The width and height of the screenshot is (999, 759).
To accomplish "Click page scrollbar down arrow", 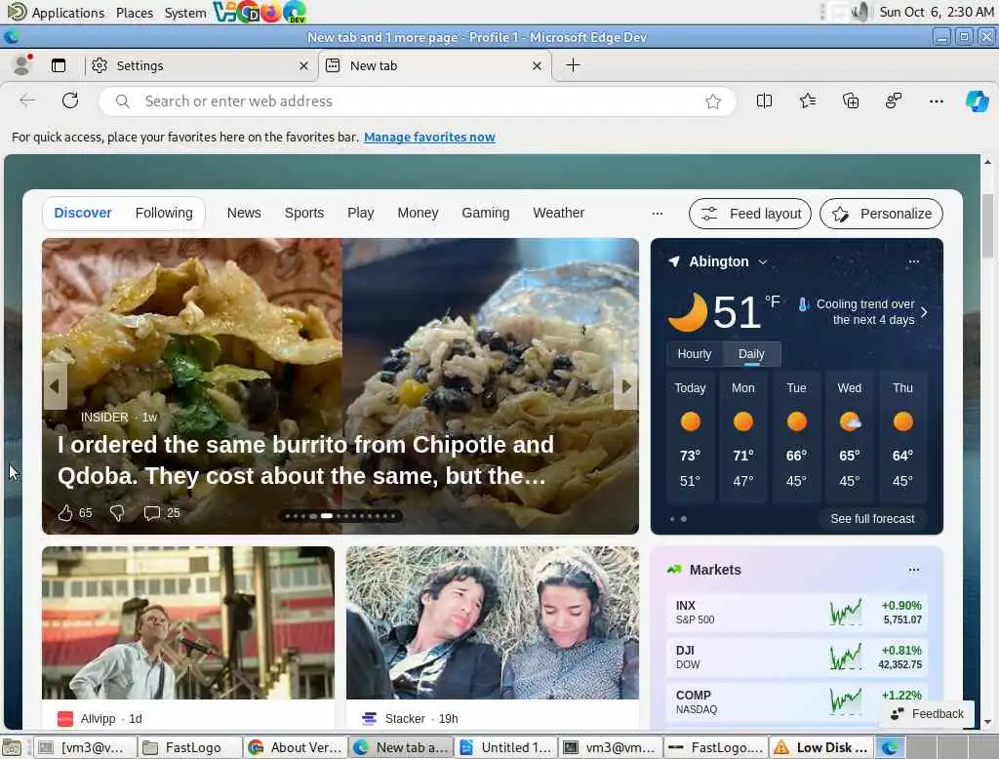I will tap(987, 722).
